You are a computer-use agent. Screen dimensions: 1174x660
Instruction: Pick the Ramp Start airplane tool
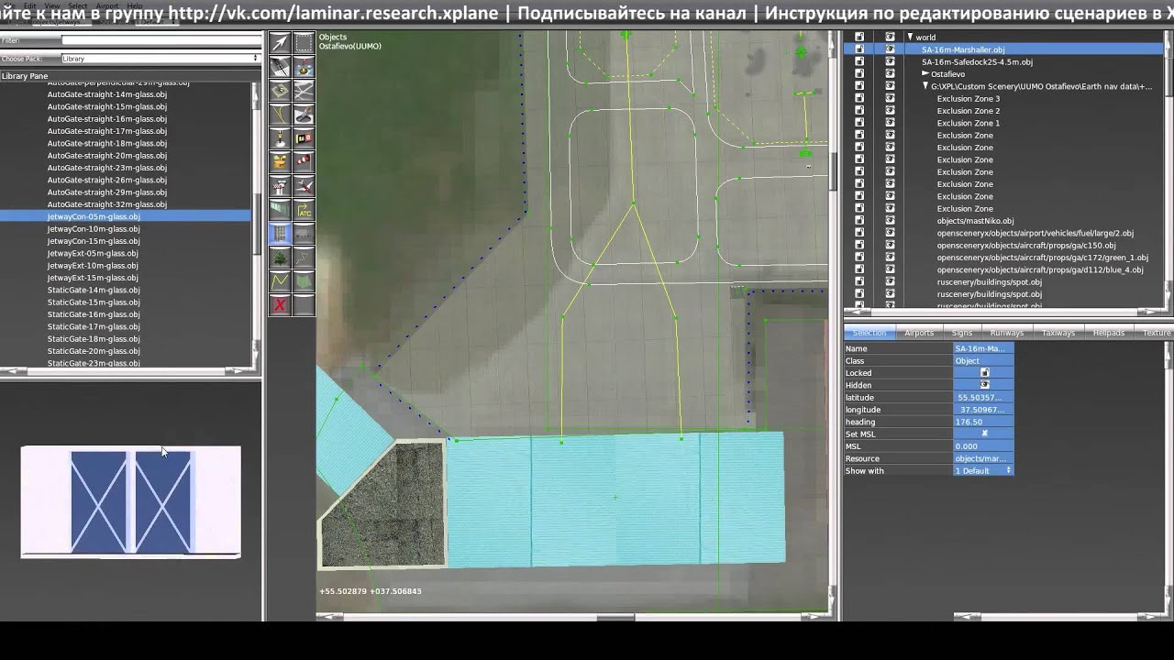[x=304, y=186]
